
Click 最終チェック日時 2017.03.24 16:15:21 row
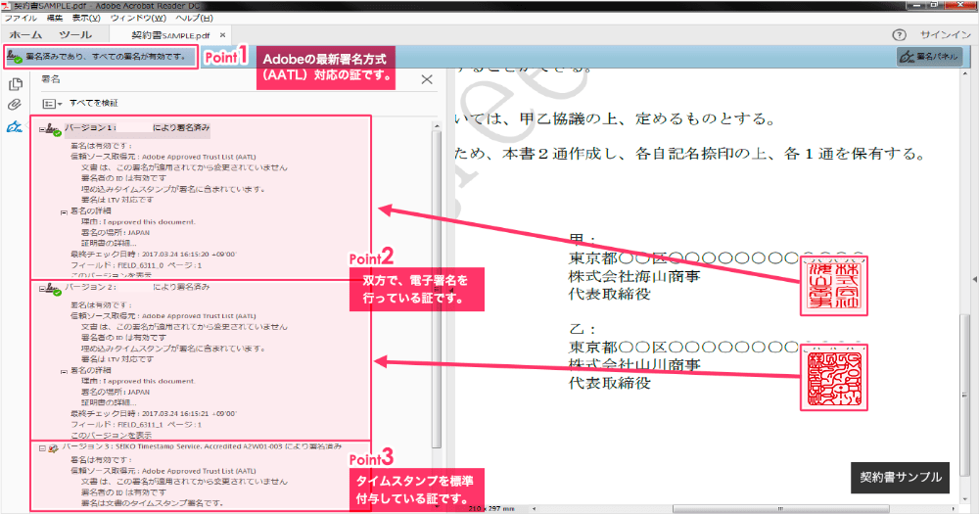(153, 413)
